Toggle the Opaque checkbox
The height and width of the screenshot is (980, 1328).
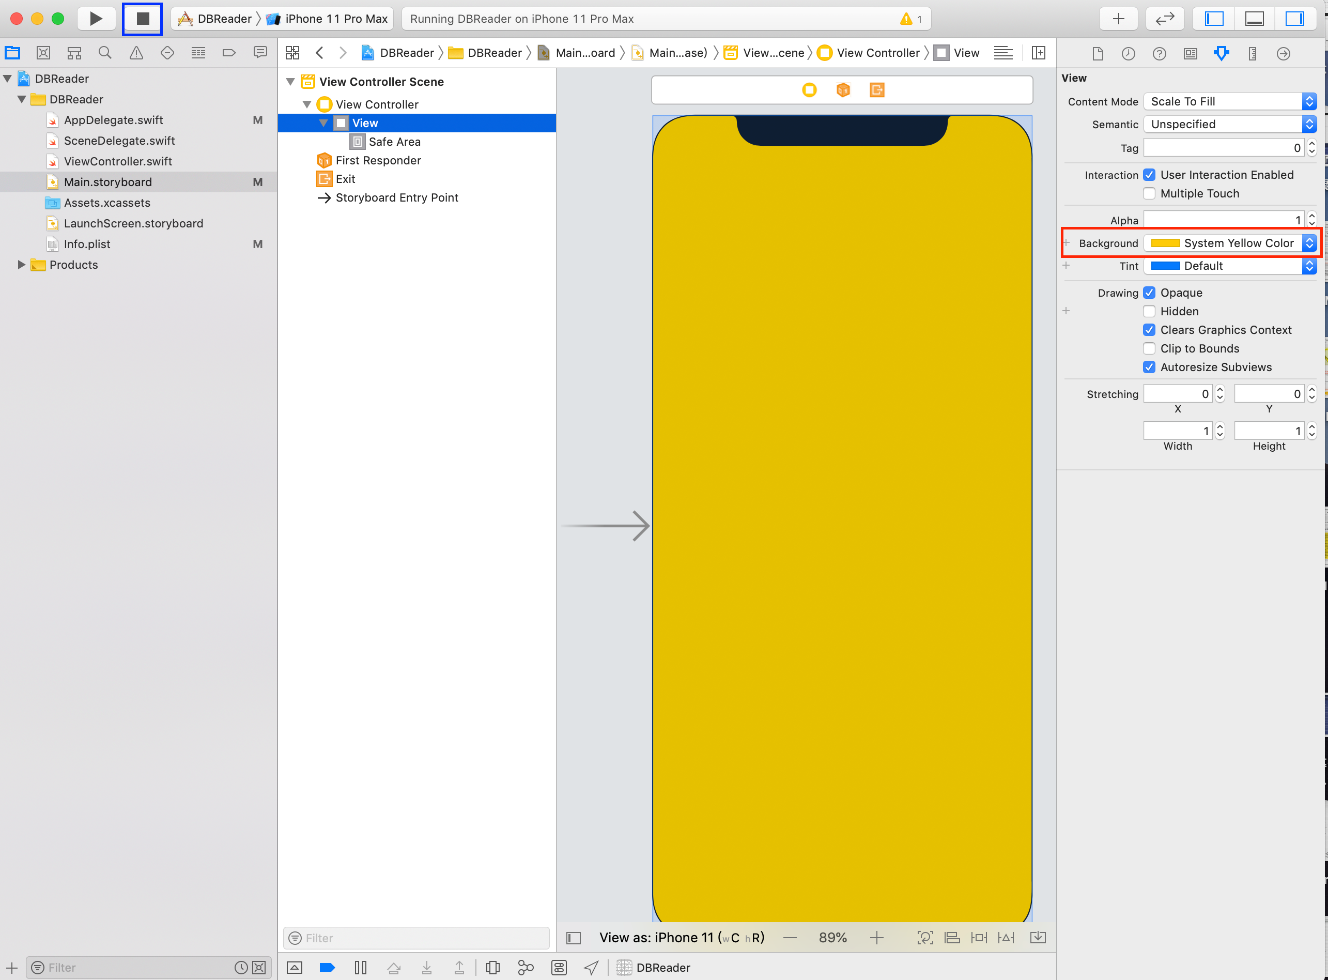(x=1149, y=293)
